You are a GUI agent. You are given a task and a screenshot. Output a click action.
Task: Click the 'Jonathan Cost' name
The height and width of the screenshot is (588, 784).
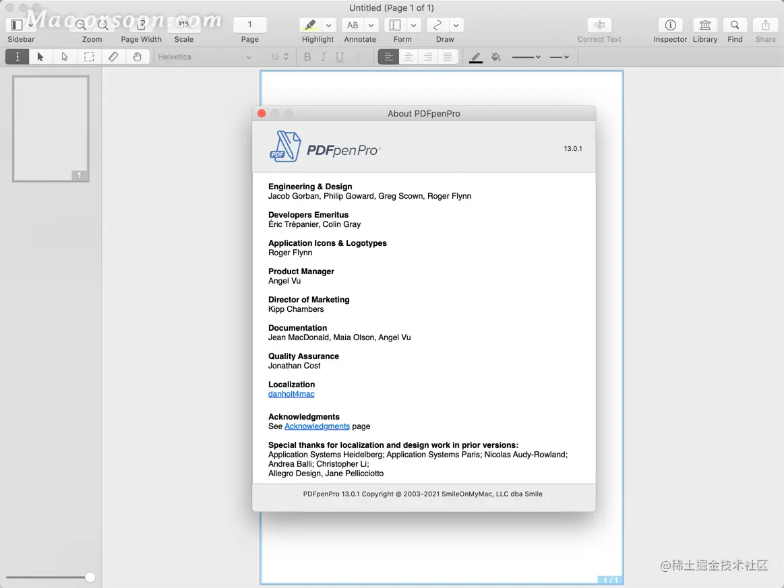(294, 366)
